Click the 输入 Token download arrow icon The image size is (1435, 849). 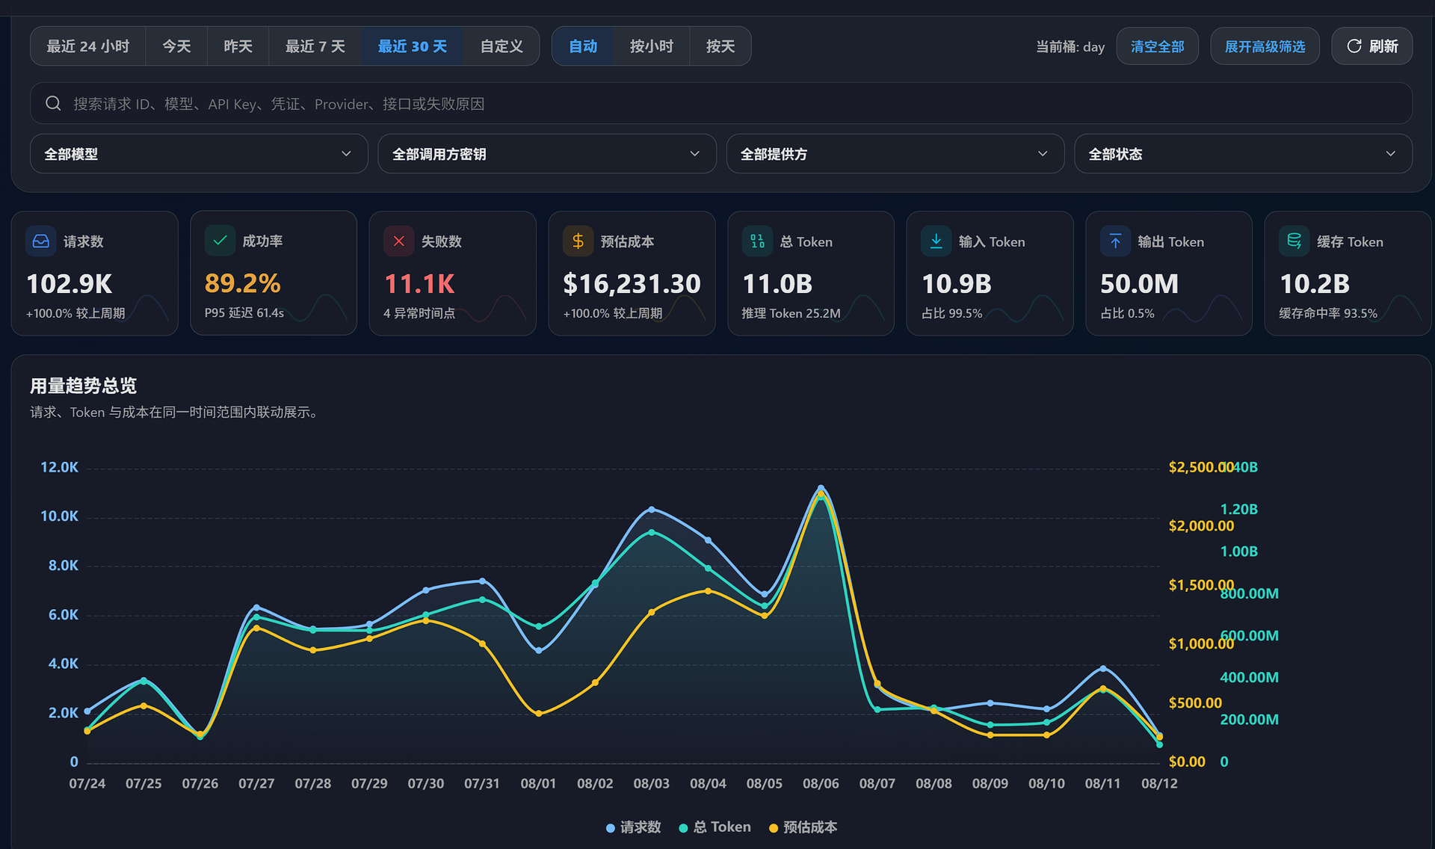tap(936, 241)
